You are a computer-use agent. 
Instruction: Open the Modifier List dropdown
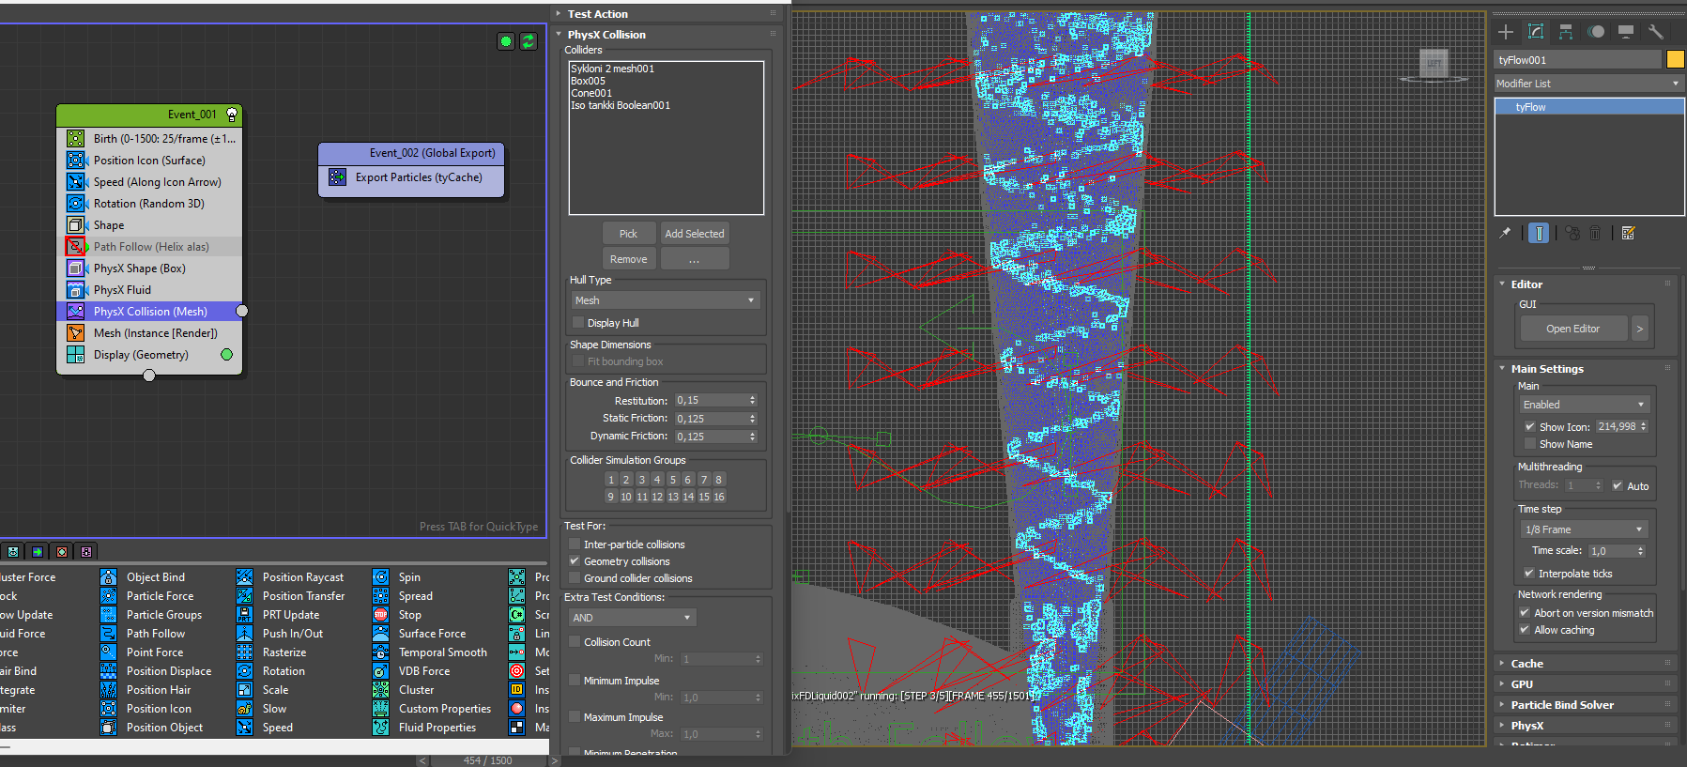[x=1587, y=84]
